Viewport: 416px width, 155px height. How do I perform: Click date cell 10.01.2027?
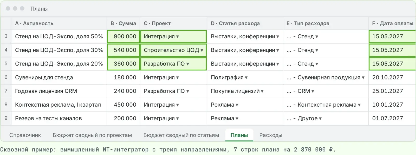[392, 105]
